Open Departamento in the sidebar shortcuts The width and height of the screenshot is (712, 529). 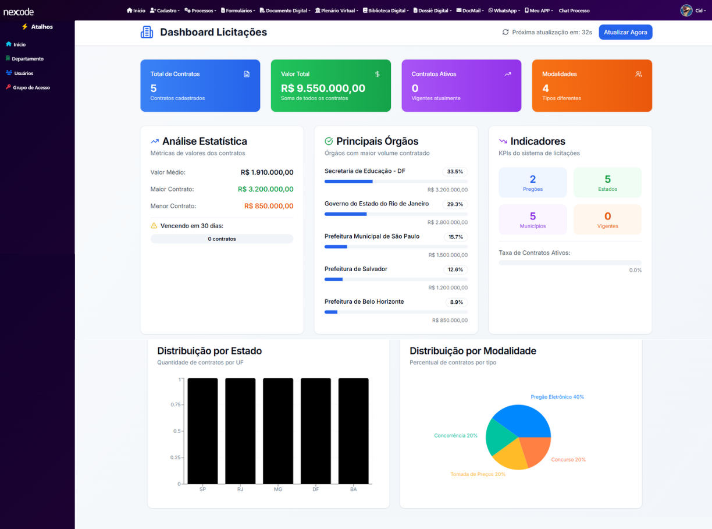(x=27, y=59)
